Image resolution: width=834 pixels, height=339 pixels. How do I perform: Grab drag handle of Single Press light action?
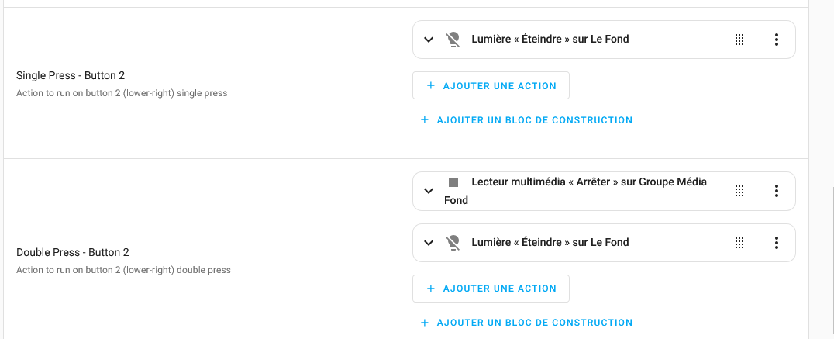[x=739, y=40]
